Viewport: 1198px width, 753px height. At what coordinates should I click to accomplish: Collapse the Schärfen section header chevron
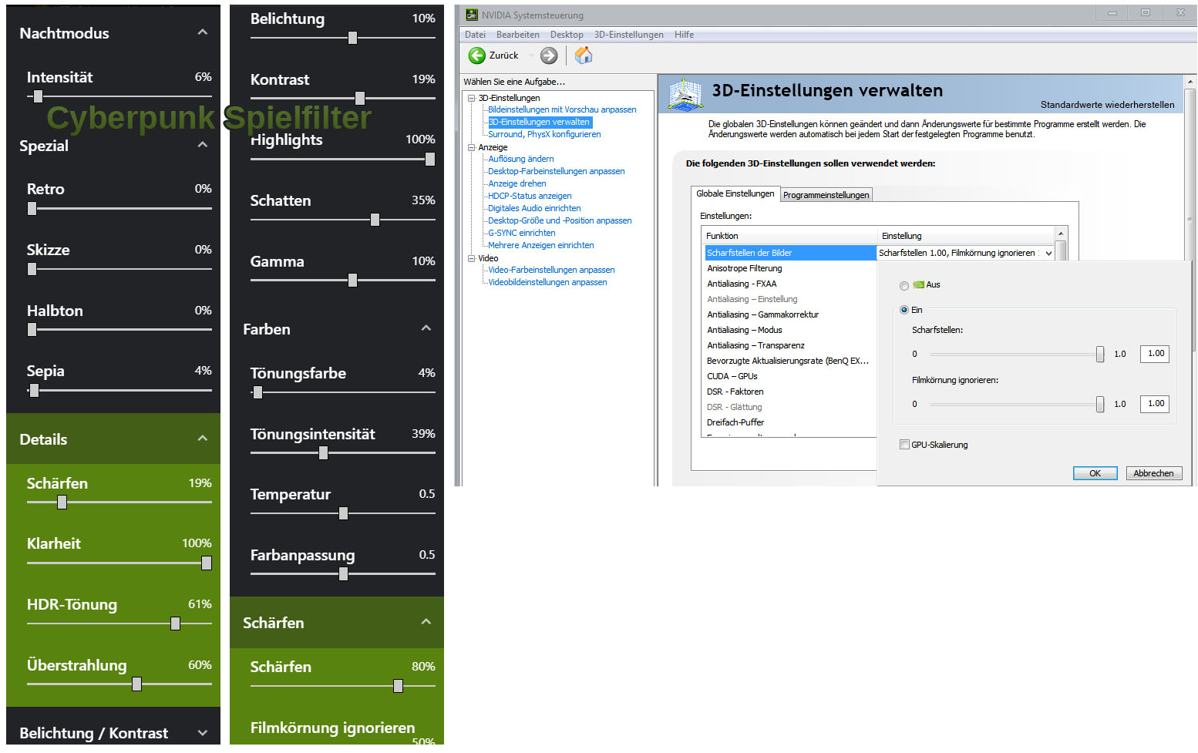tap(426, 622)
